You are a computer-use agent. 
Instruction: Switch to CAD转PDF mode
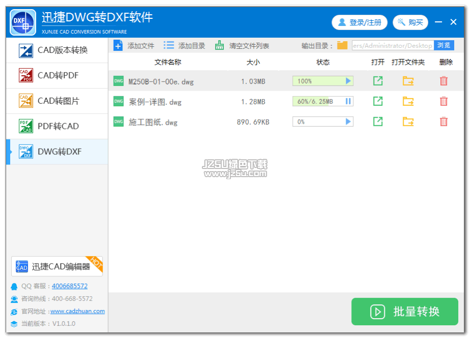pyautogui.click(x=57, y=76)
